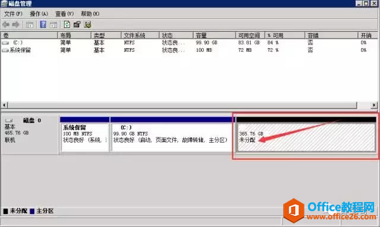Open the 查看(V) menu

[65, 14]
